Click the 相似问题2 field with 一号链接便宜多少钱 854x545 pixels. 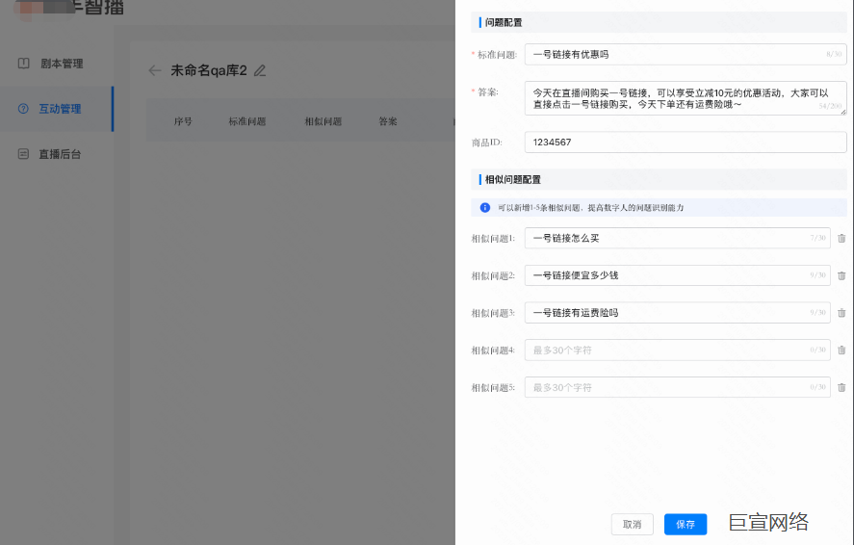(677, 275)
